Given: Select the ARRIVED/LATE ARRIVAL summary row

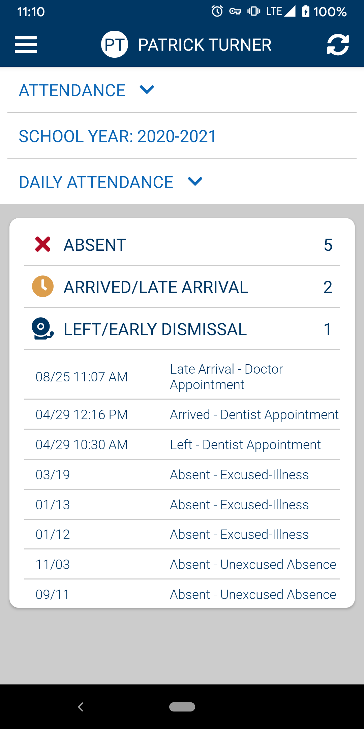Looking at the screenshot, I should tap(182, 287).
